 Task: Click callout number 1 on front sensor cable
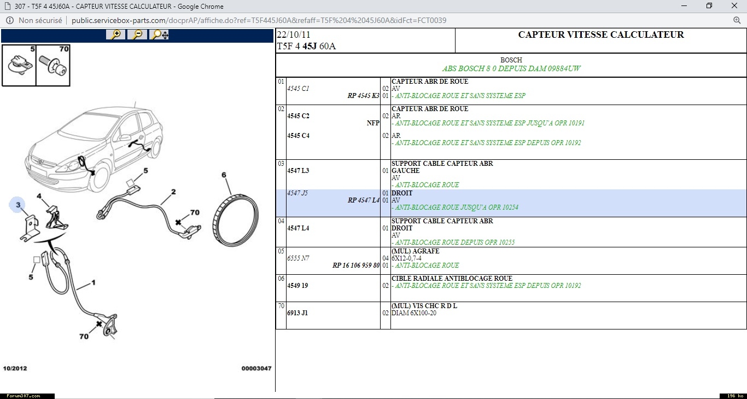94,283
